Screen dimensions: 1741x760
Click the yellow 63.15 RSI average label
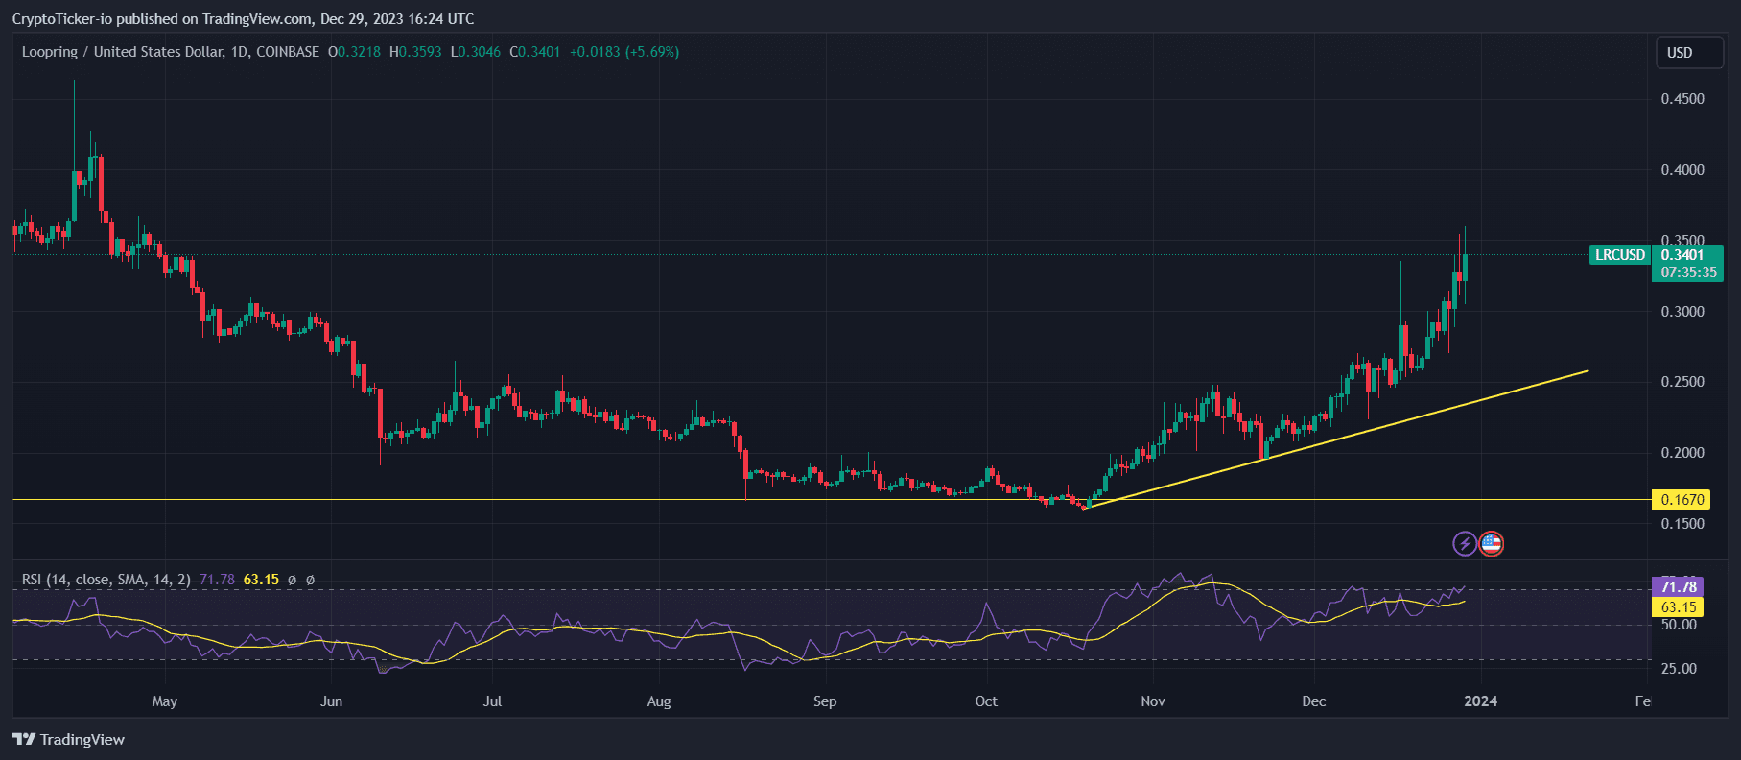(1678, 607)
